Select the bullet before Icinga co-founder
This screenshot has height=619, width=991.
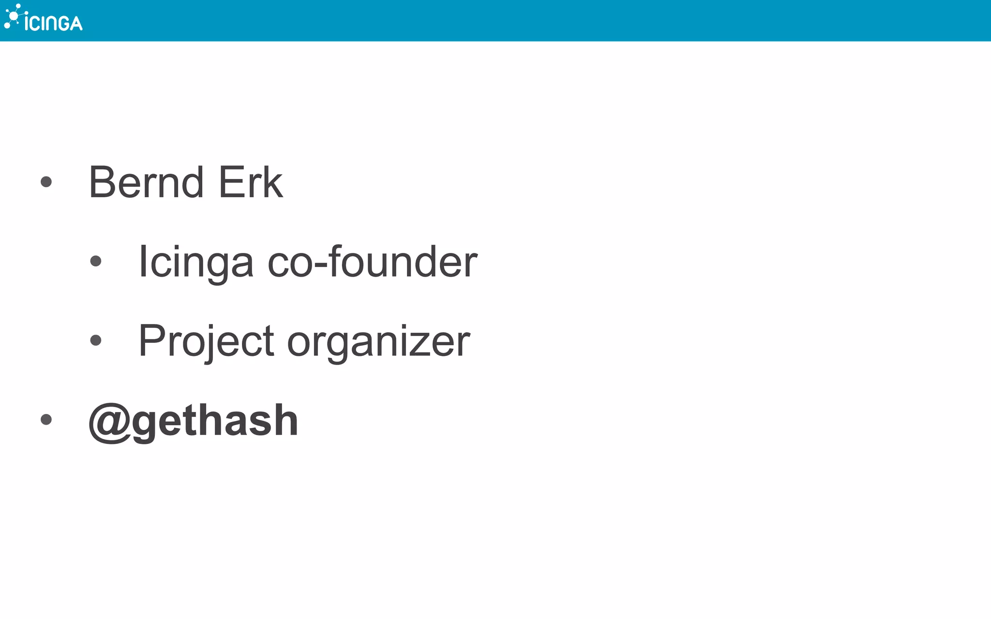tap(96, 261)
